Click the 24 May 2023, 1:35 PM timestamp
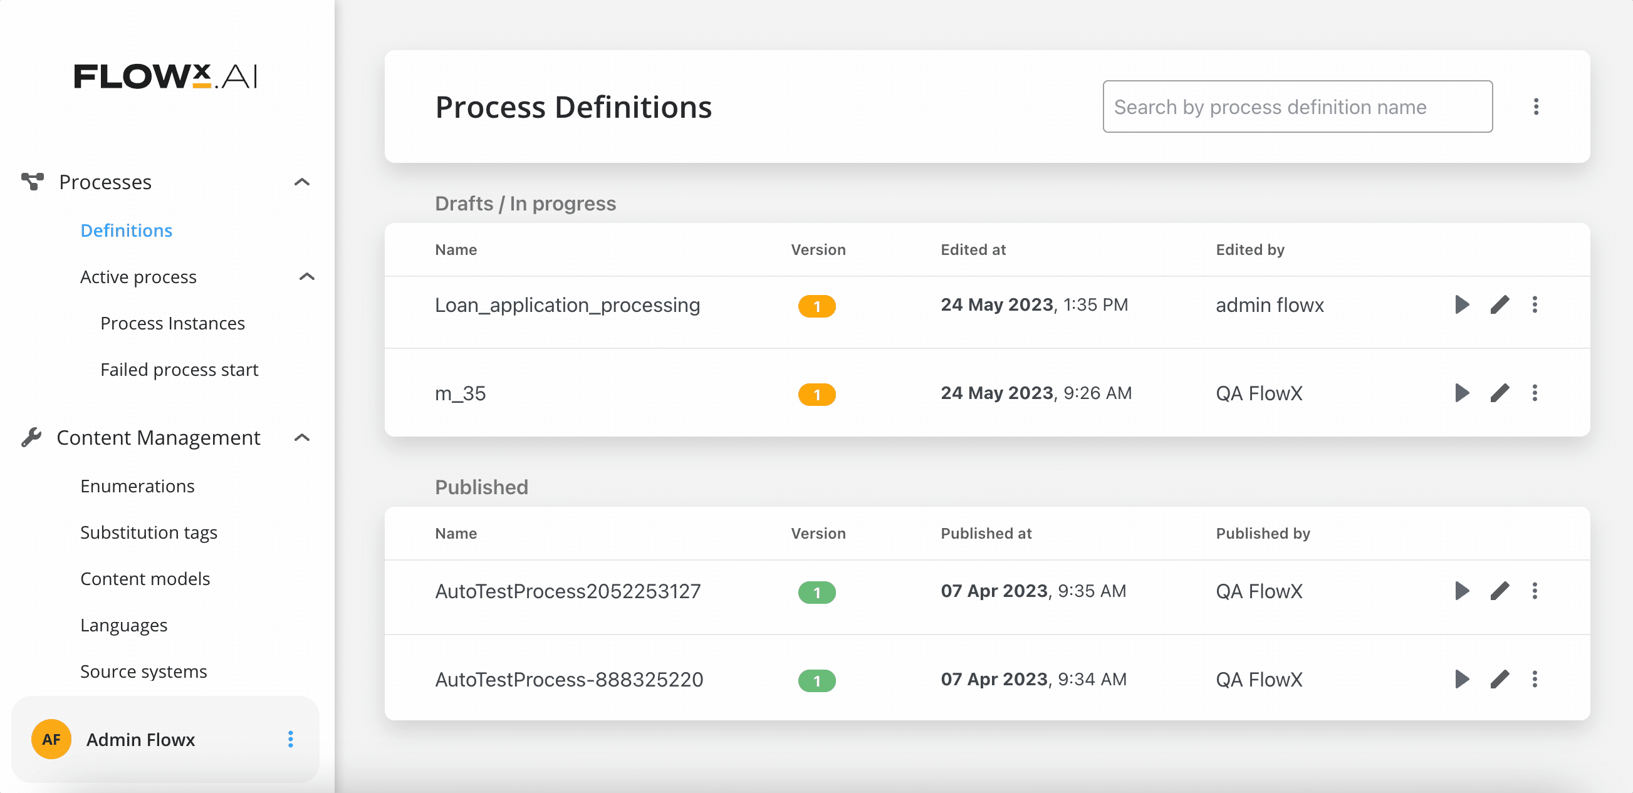This screenshot has height=793, width=1633. tap(1034, 305)
